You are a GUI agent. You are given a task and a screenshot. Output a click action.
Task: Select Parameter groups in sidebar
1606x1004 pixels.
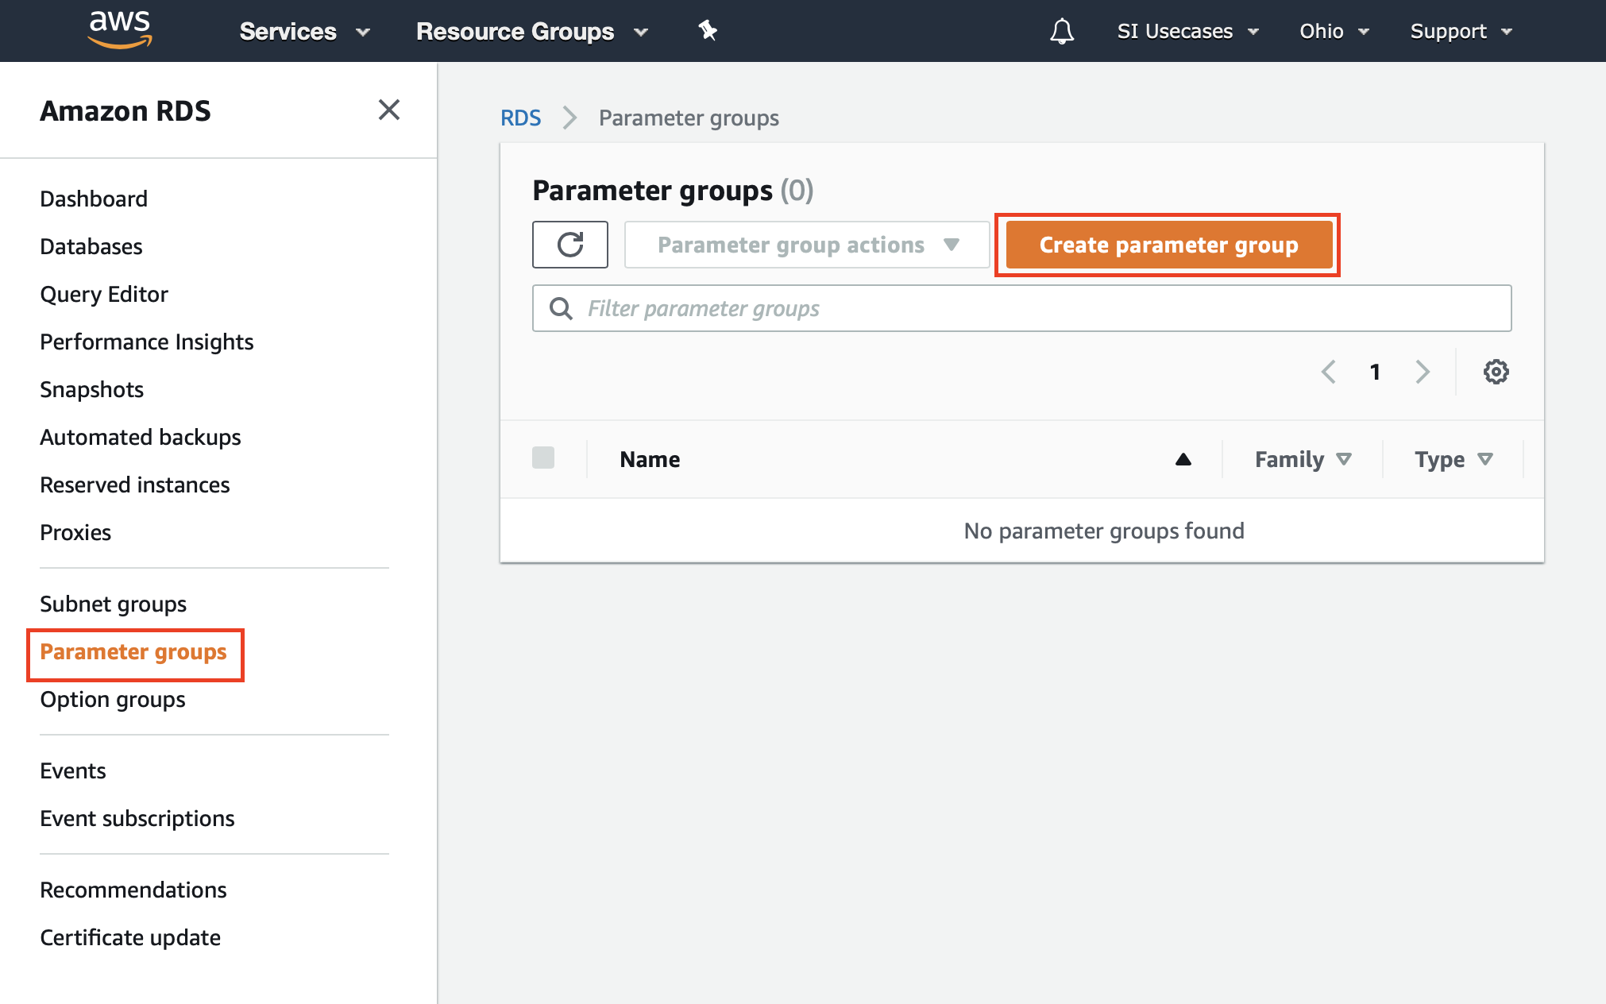pyautogui.click(x=133, y=652)
